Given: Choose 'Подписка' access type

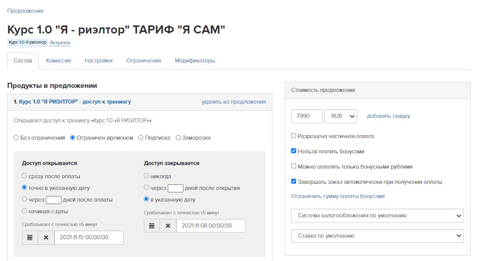Looking at the screenshot, I should click(141, 138).
